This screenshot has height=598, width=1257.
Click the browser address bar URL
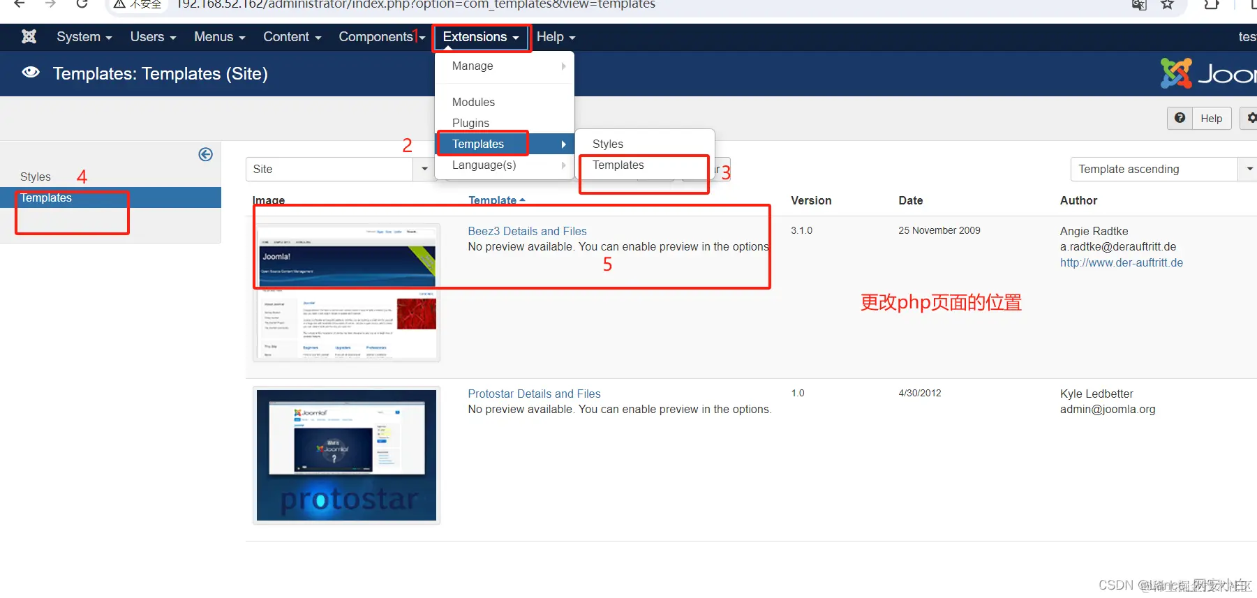pos(416,4)
